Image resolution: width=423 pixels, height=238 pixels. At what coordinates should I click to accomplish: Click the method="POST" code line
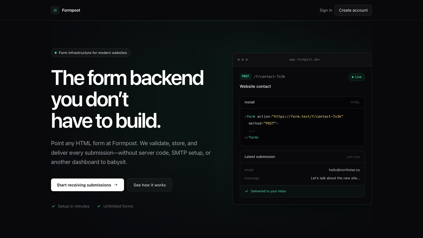[x=263, y=123]
